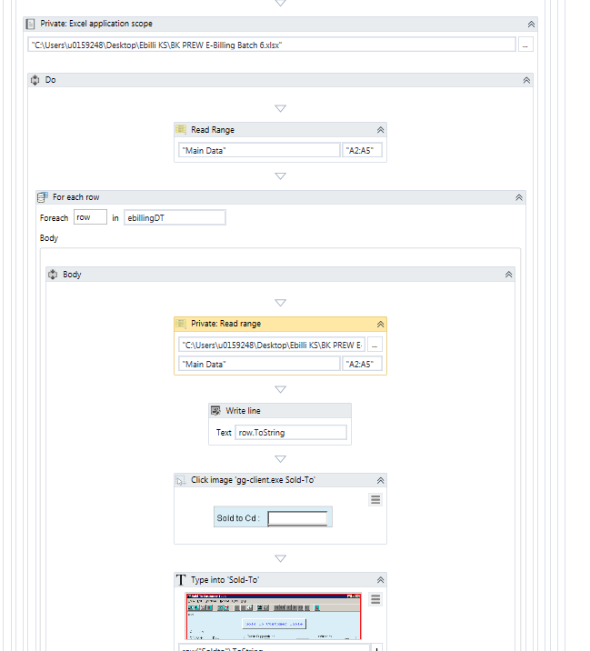Image resolution: width=590 pixels, height=651 pixels.
Task: Edit the Write line Text field row.ToString
Action: point(291,432)
